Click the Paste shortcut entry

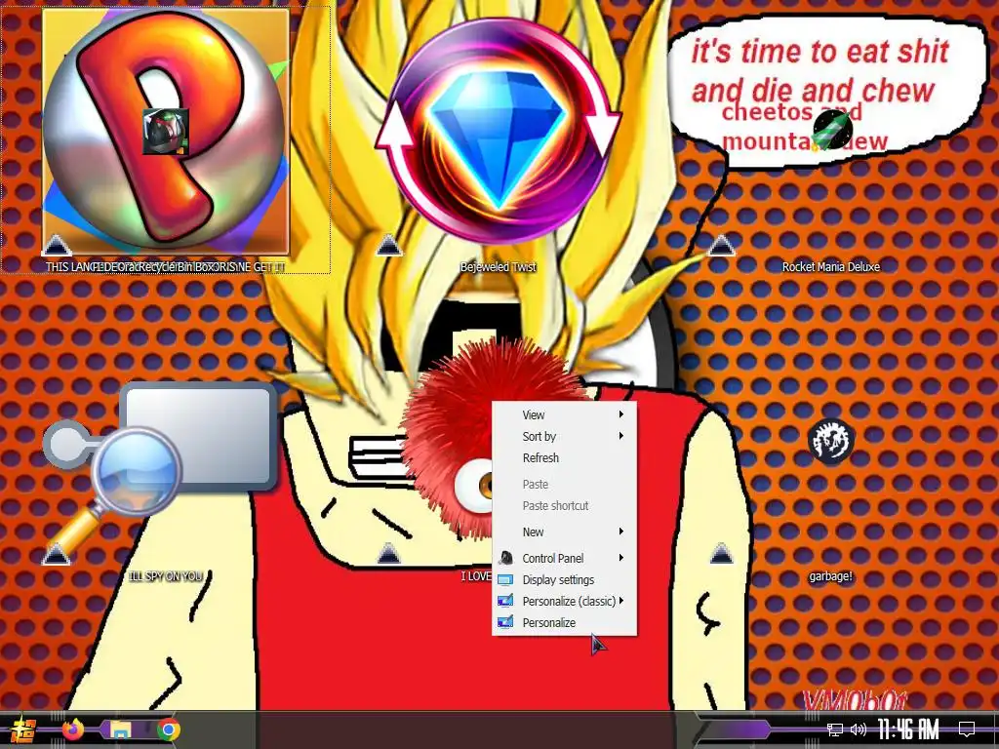tap(565, 506)
